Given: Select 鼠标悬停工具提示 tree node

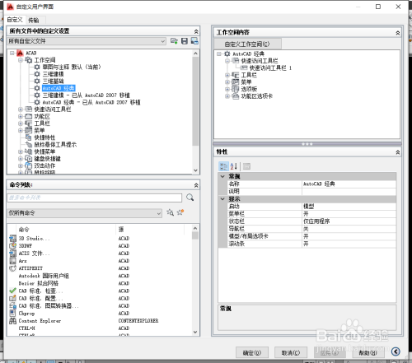Looking at the screenshot, I should pyautogui.click(x=55, y=145).
